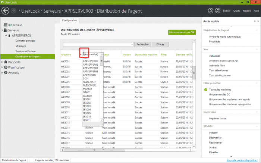Click Arrêter le mode automatique
Image resolution: width=261 pixels, height=163 pixels.
click(x=225, y=37)
